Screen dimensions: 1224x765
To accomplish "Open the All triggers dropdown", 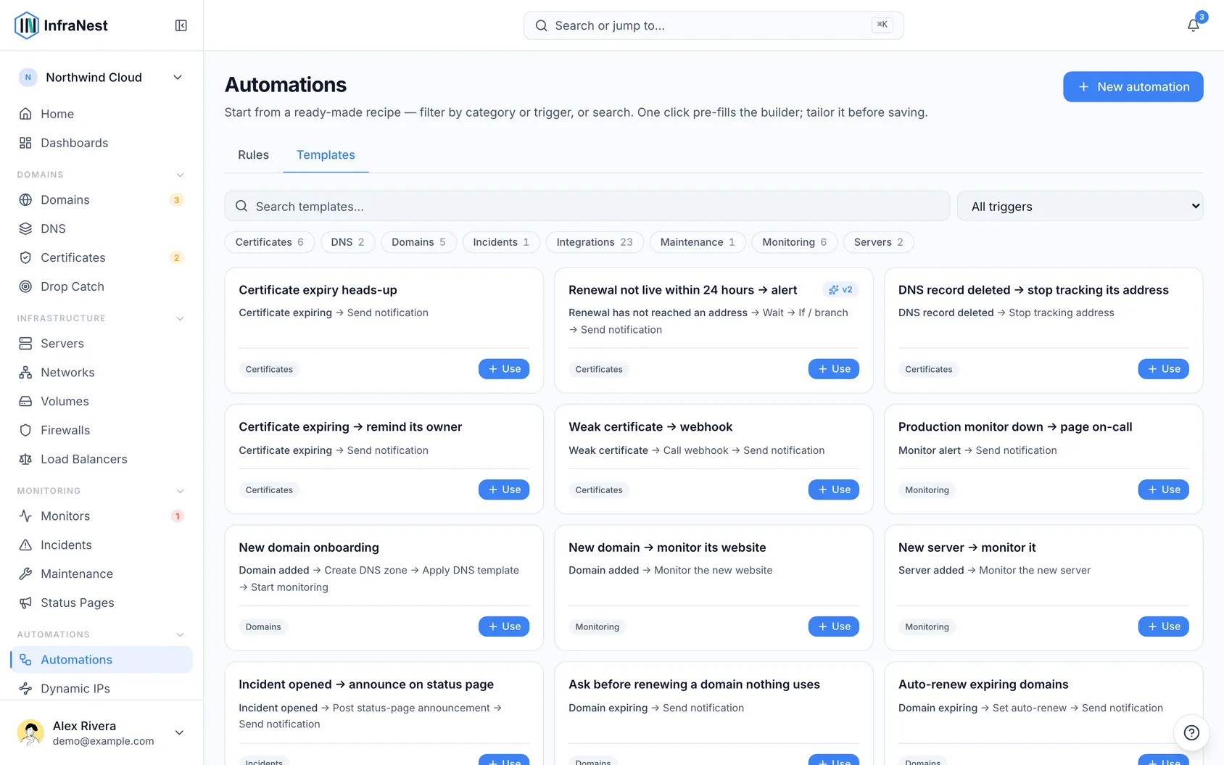I will 1080,206.
